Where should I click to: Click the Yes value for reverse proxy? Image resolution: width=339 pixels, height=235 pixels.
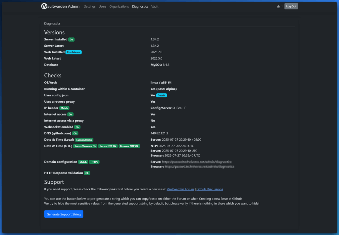(x=153, y=102)
